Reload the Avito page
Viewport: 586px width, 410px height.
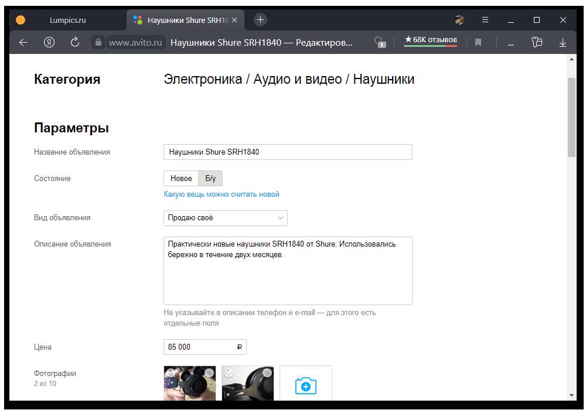click(x=74, y=42)
